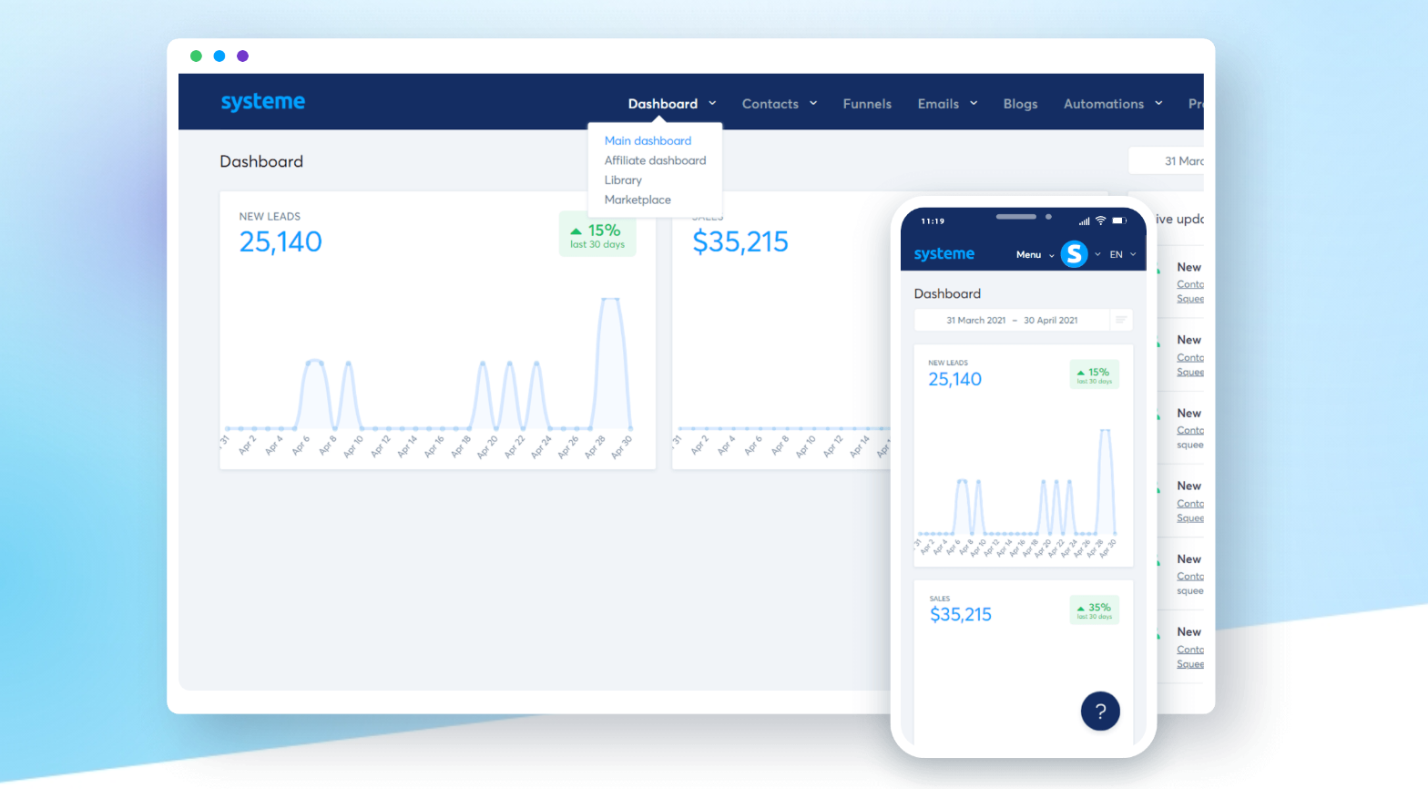Open the Contacts menu
Viewport: 1428px width, 789px height.
(770, 104)
